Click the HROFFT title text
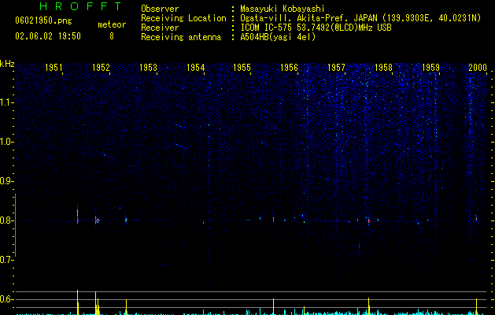This screenshot has height=315, width=495. click(x=81, y=6)
